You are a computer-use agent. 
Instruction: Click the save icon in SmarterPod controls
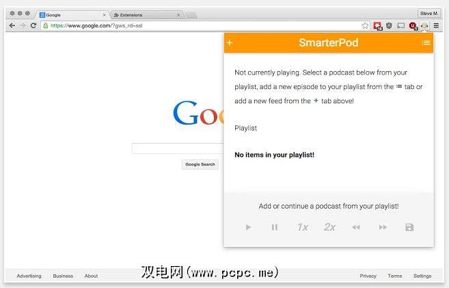[x=409, y=227]
